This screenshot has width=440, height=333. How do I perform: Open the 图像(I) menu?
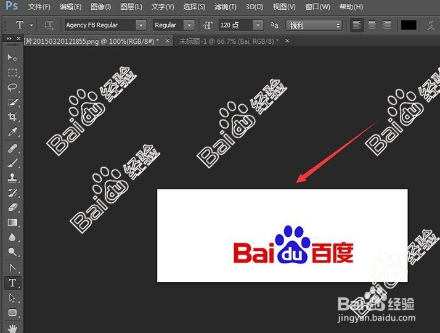100,6
